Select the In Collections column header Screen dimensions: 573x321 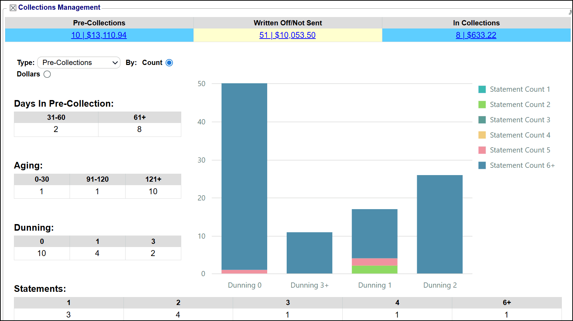pos(476,23)
